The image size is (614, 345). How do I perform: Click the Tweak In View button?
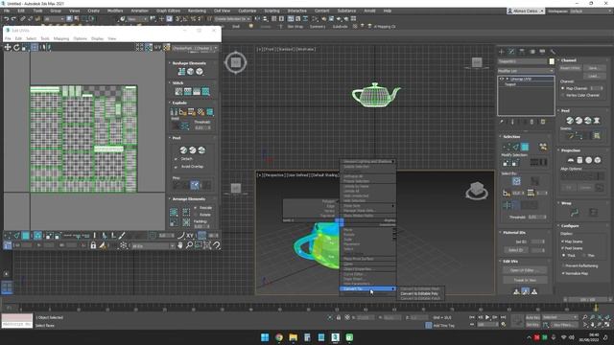click(525, 280)
